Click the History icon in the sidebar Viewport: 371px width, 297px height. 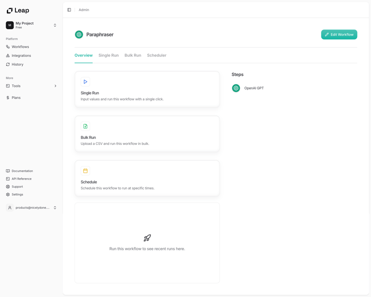tap(7, 64)
